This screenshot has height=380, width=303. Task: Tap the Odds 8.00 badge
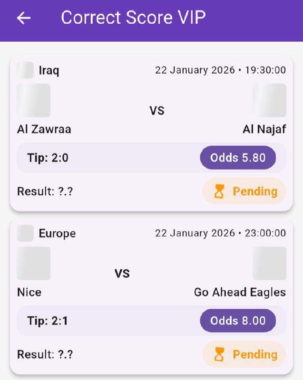(x=238, y=321)
